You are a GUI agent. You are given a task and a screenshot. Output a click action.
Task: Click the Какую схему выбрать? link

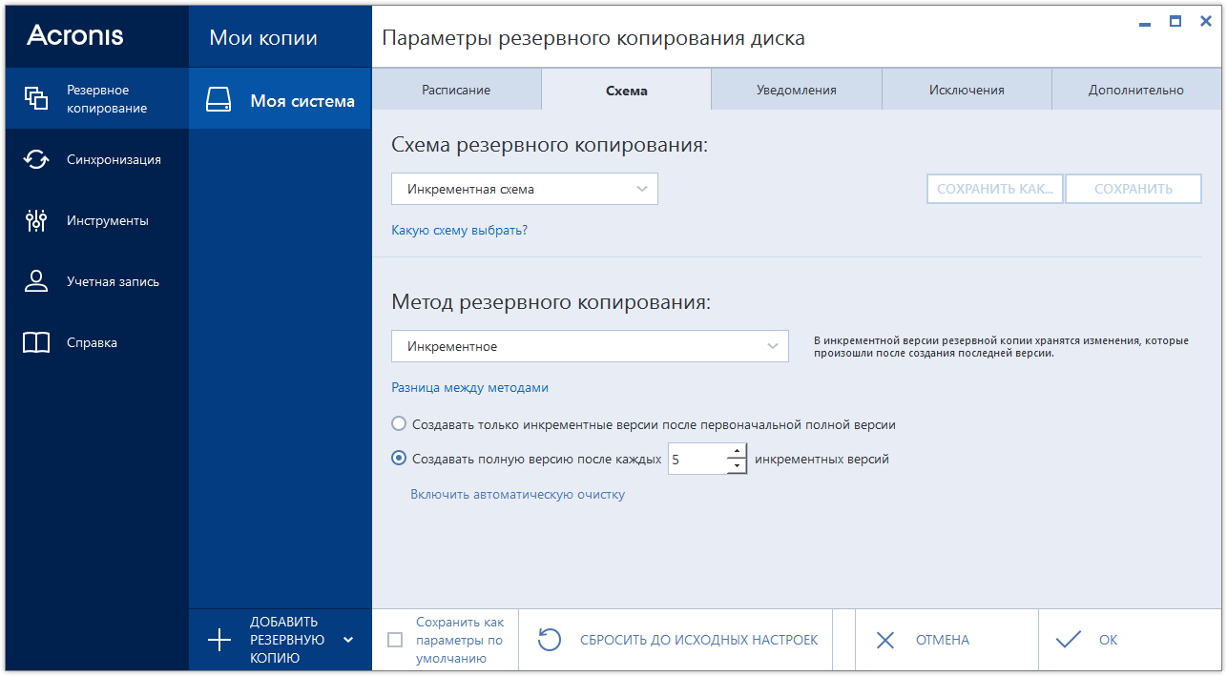pos(460,230)
